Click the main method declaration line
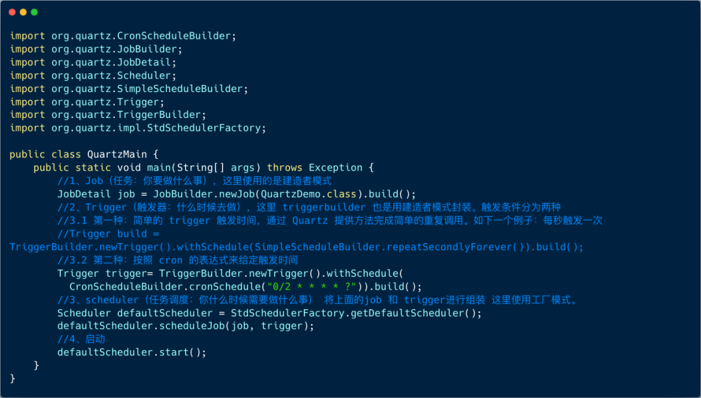This screenshot has width=701, height=398. [203, 168]
